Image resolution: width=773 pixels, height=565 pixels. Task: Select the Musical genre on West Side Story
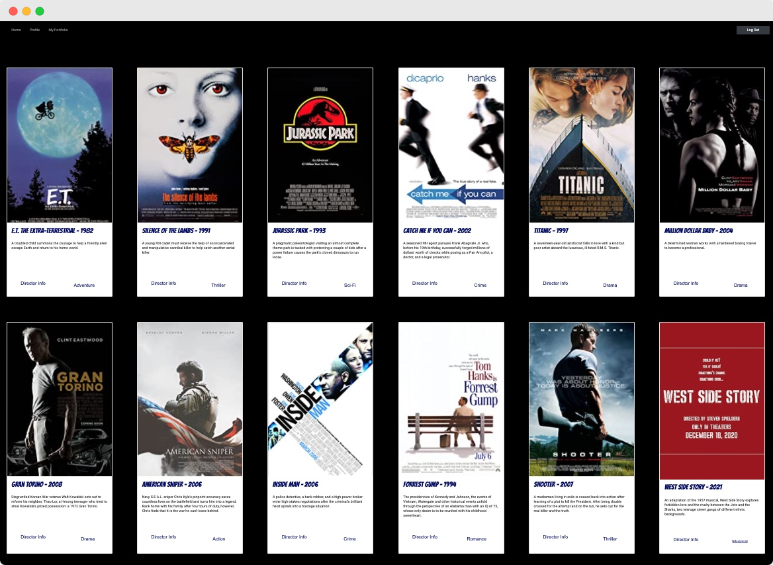click(x=740, y=541)
